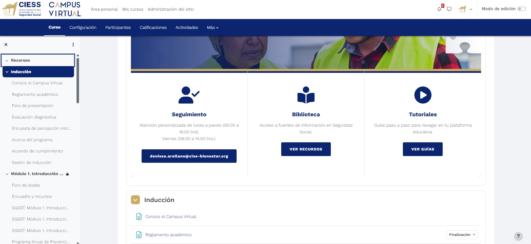Open the Reglamento académico link in main content

(168, 235)
